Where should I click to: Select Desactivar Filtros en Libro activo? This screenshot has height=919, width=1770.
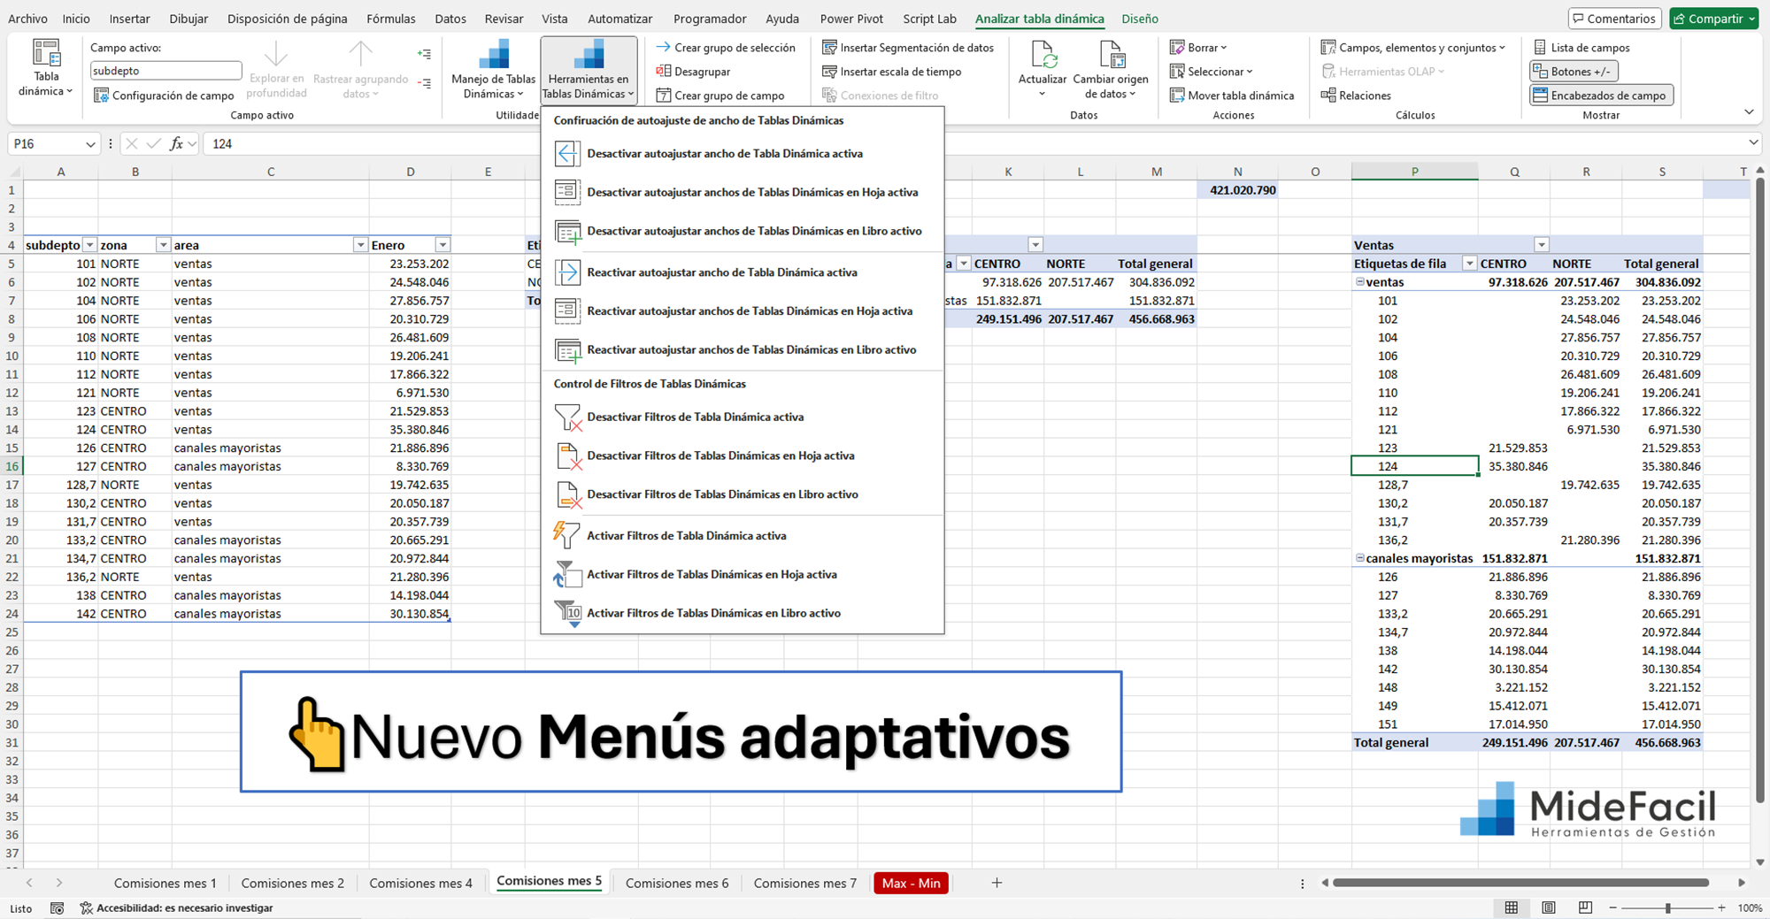click(x=742, y=494)
